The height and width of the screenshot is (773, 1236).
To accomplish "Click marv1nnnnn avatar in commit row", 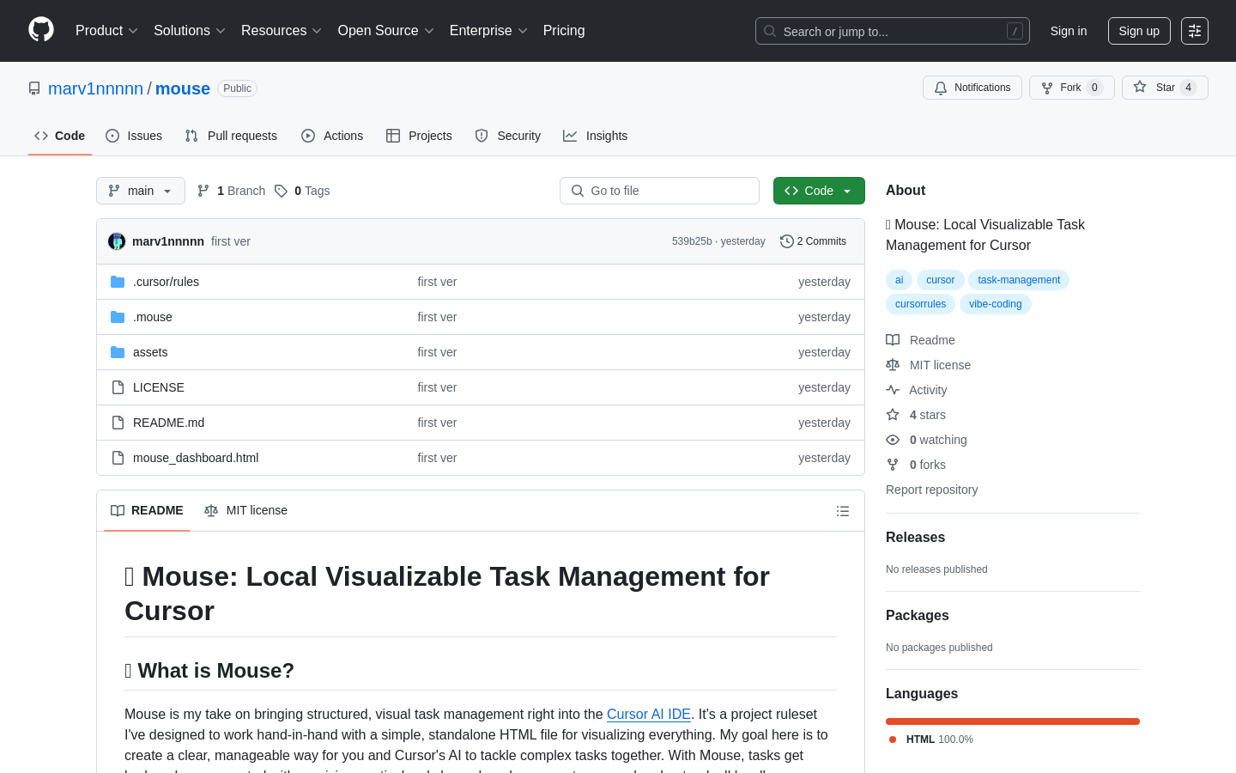I will tap(117, 241).
